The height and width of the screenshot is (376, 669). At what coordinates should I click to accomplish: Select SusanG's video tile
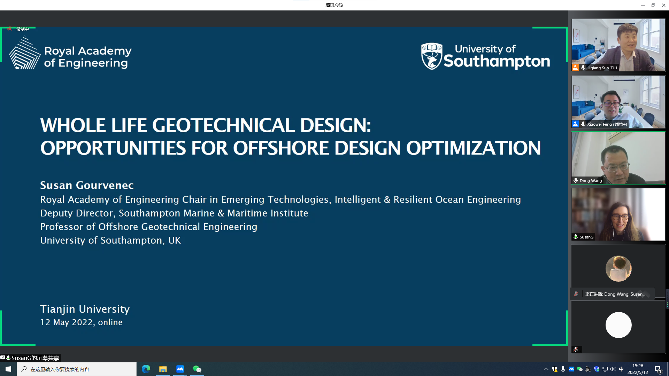point(618,214)
